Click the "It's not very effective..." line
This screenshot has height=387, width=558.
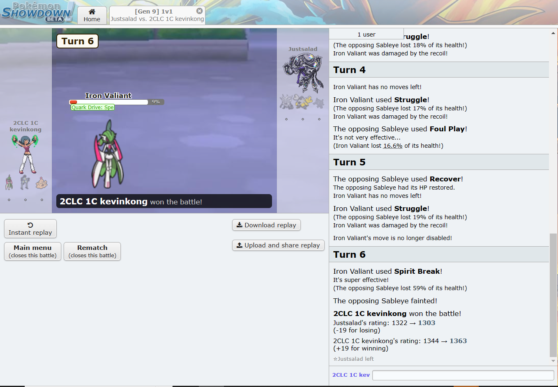pyautogui.click(x=367, y=137)
